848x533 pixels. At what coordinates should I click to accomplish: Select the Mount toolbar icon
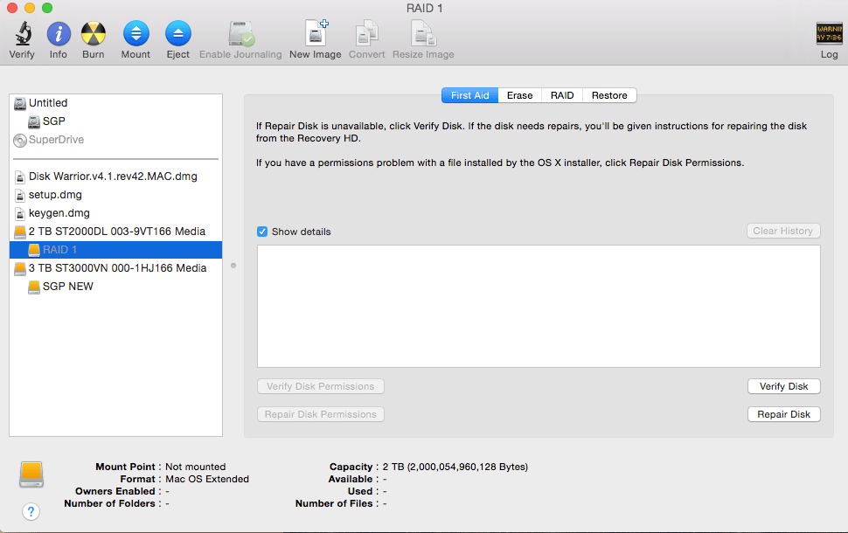point(136,33)
